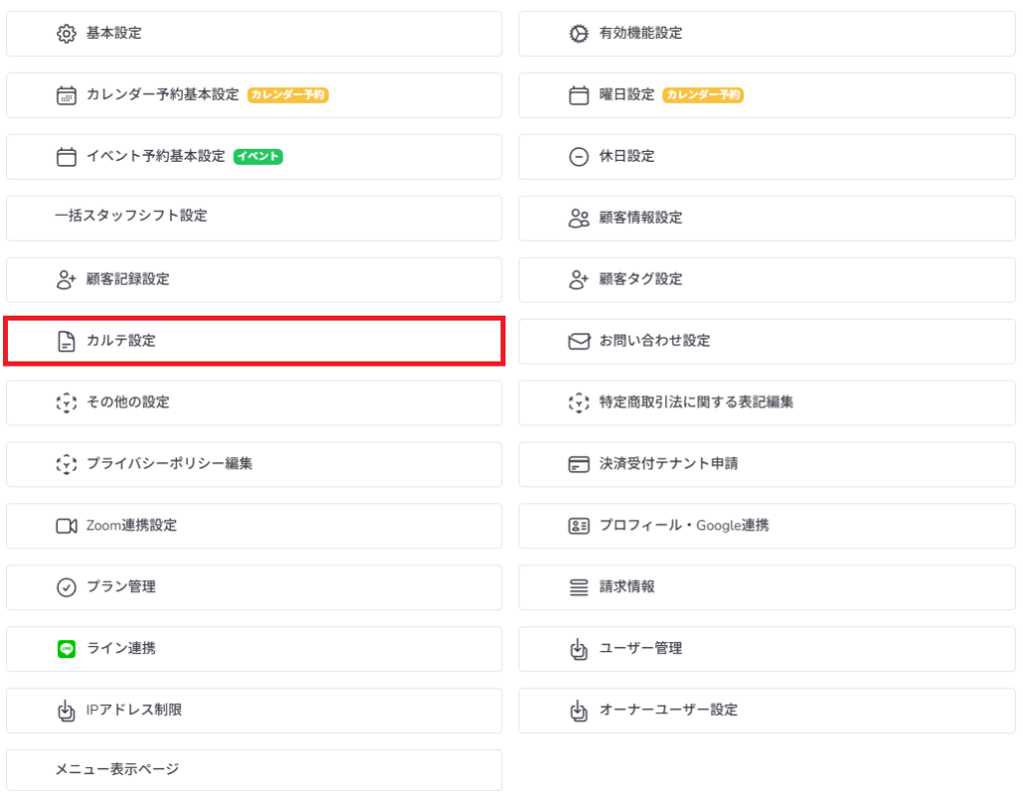The height and width of the screenshot is (797, 1023).
Task: Click the document icon next to カルテ設定
Action: coord(66,342)
